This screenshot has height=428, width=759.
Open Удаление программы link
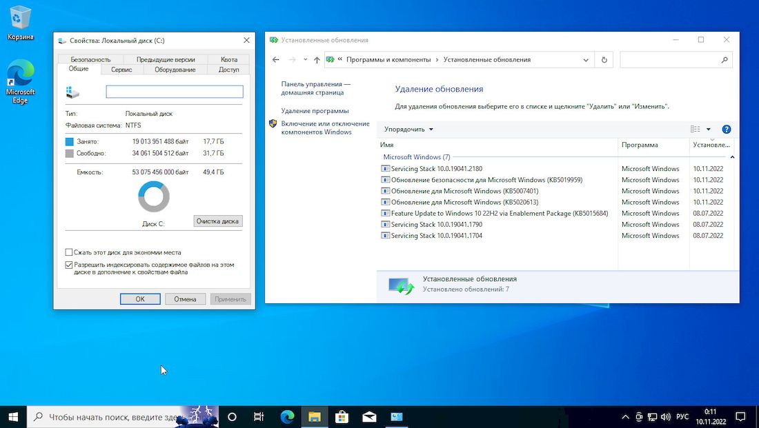(x=315, y=111)
